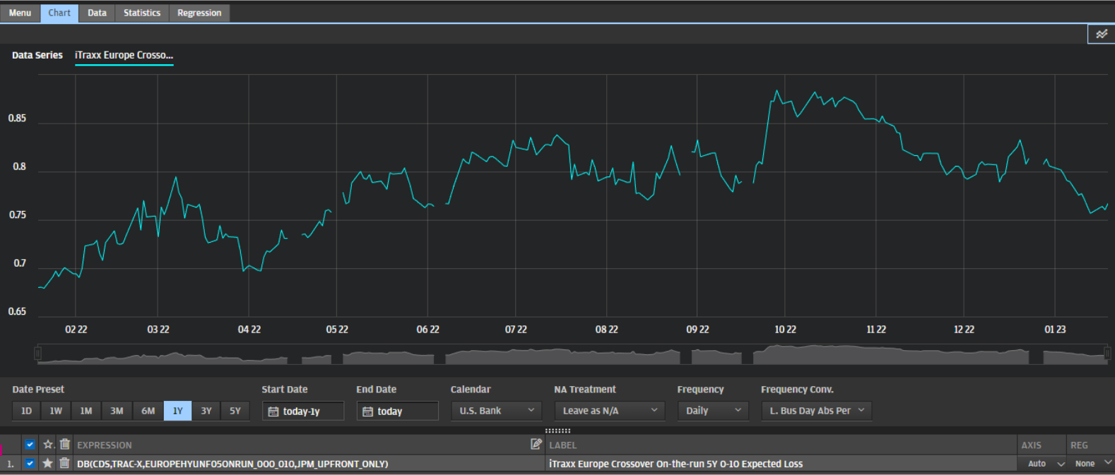This screenshot has height=475, width=1115.
Task: Click the header star icon
Action: pos(47,444)
